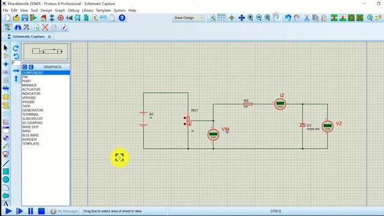Select the 2D box drawing tool

click(6, 172)
